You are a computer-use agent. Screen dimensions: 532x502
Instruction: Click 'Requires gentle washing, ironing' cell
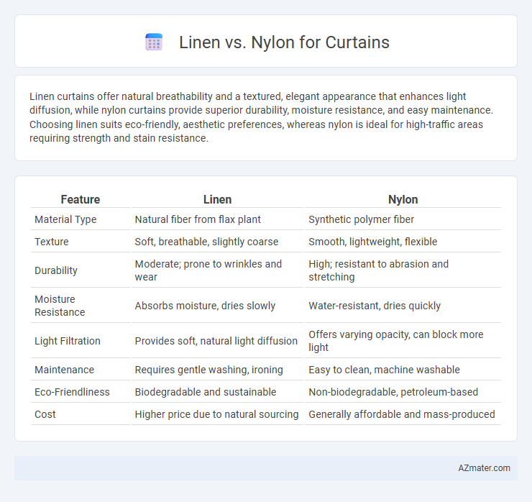pyautogui.click(x=208, y=370)
